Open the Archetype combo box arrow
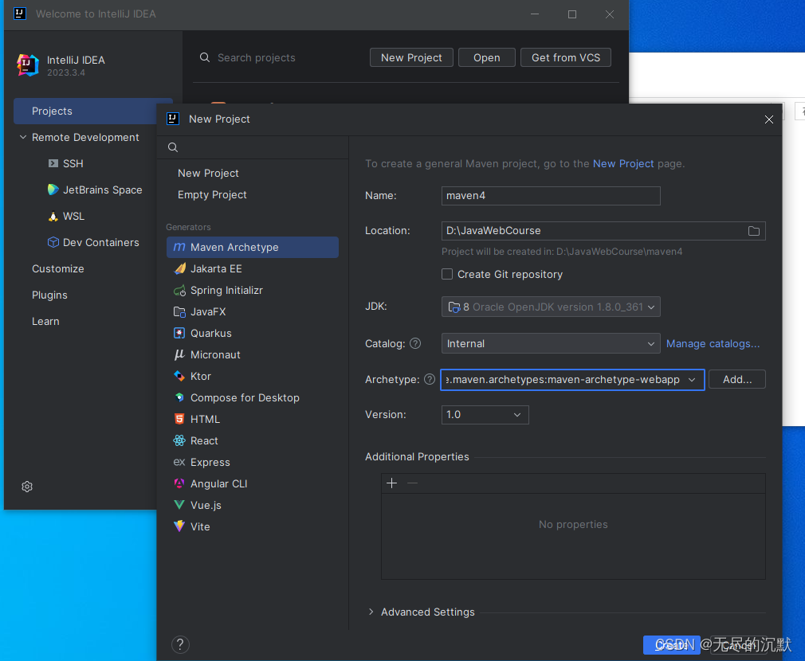805x661 pixels. [x=692, y=380]
